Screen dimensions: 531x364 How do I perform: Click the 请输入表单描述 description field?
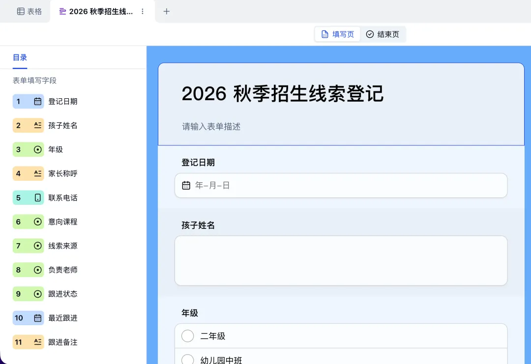[x=211, y=127]
